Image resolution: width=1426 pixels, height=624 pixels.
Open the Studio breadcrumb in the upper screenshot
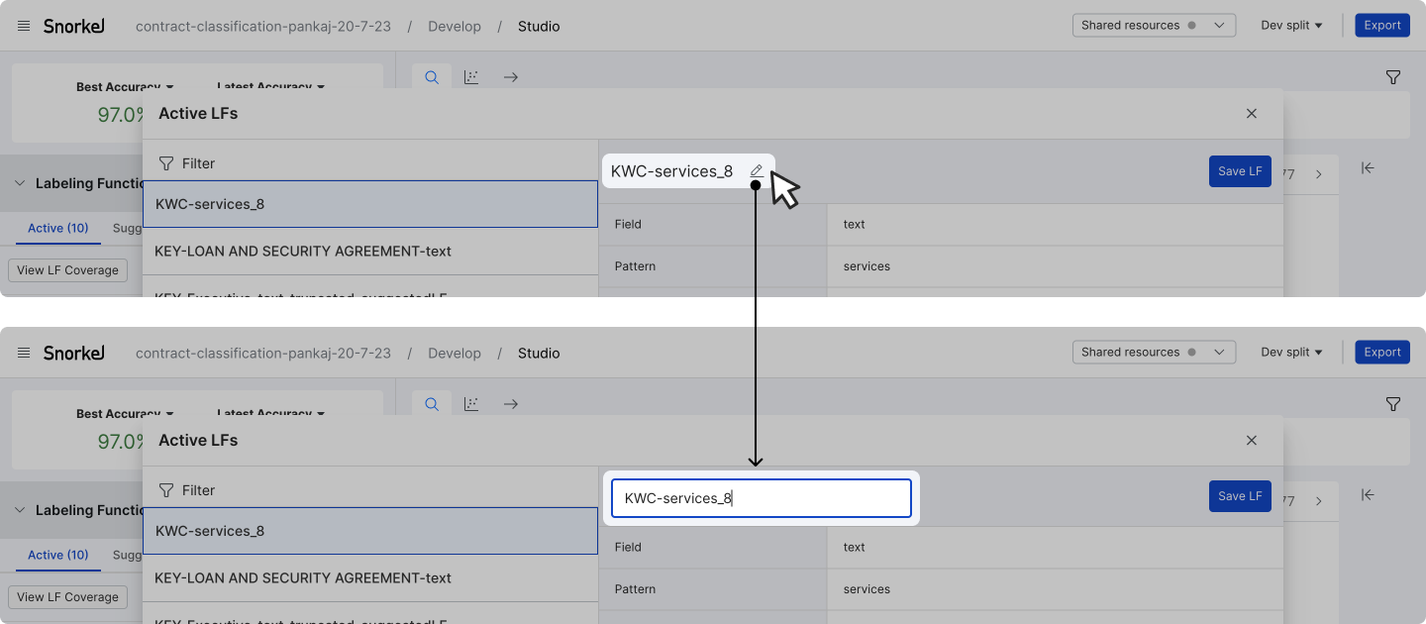point(539,27)
